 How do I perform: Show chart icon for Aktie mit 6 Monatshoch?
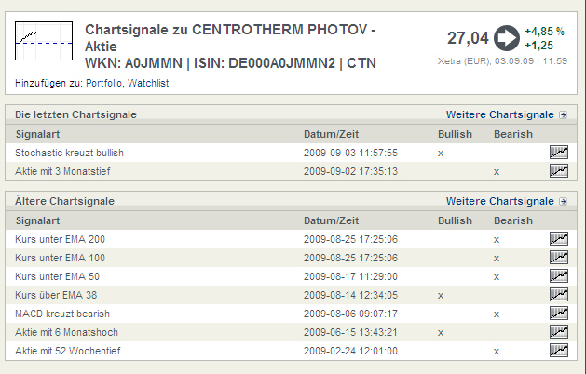(559, 332)
